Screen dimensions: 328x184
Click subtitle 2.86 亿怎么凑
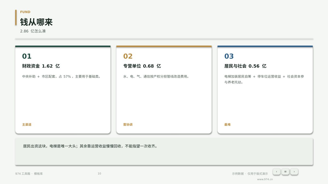(x=33, y=31)
